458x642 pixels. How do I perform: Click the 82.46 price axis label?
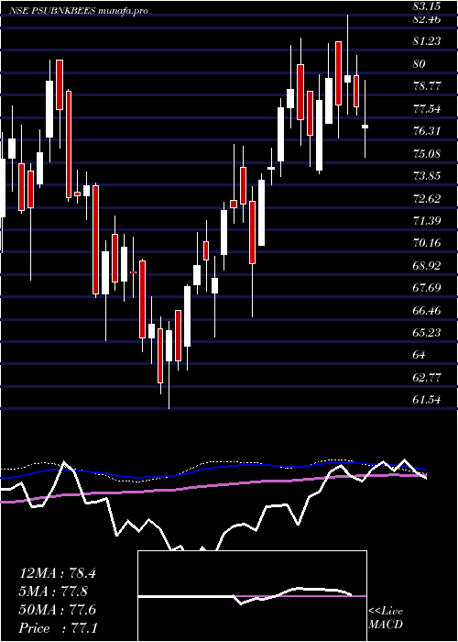pos(428,19)
